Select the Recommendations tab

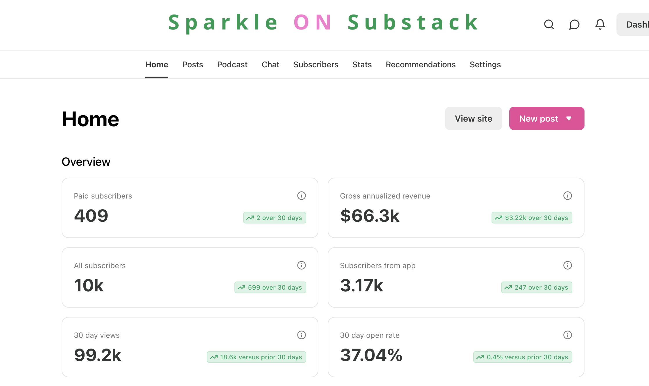421,64
